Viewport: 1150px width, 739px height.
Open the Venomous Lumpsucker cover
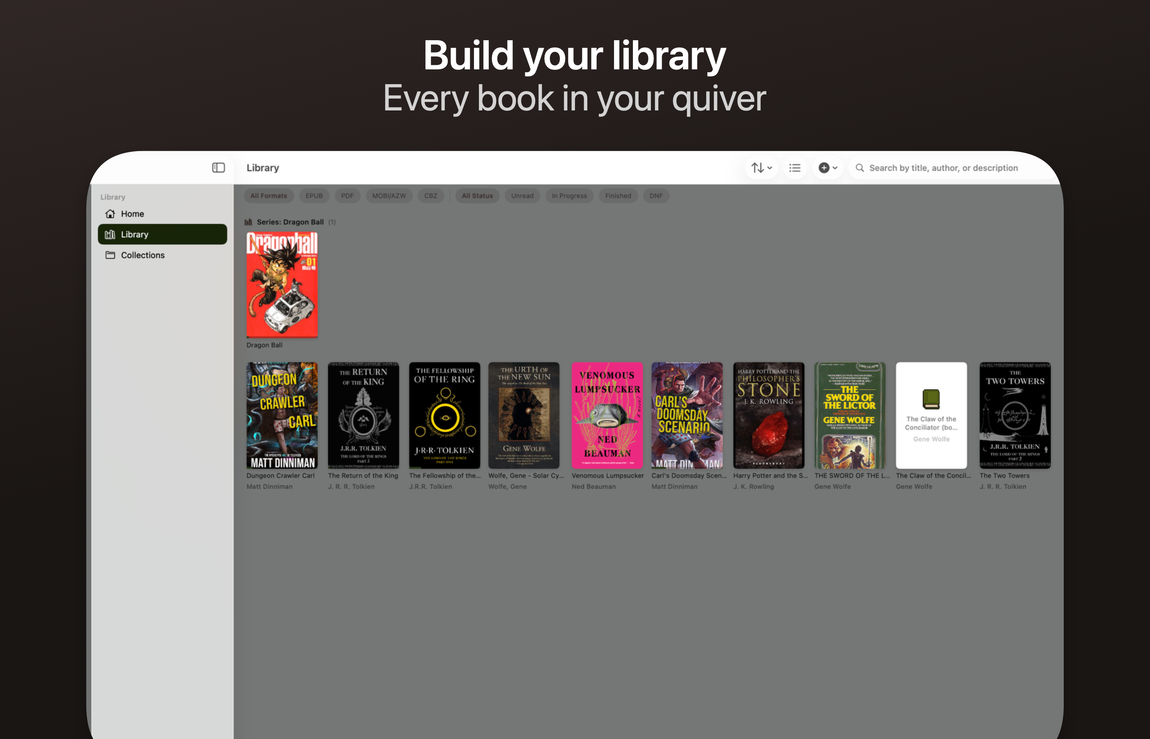tap(607, 415)
